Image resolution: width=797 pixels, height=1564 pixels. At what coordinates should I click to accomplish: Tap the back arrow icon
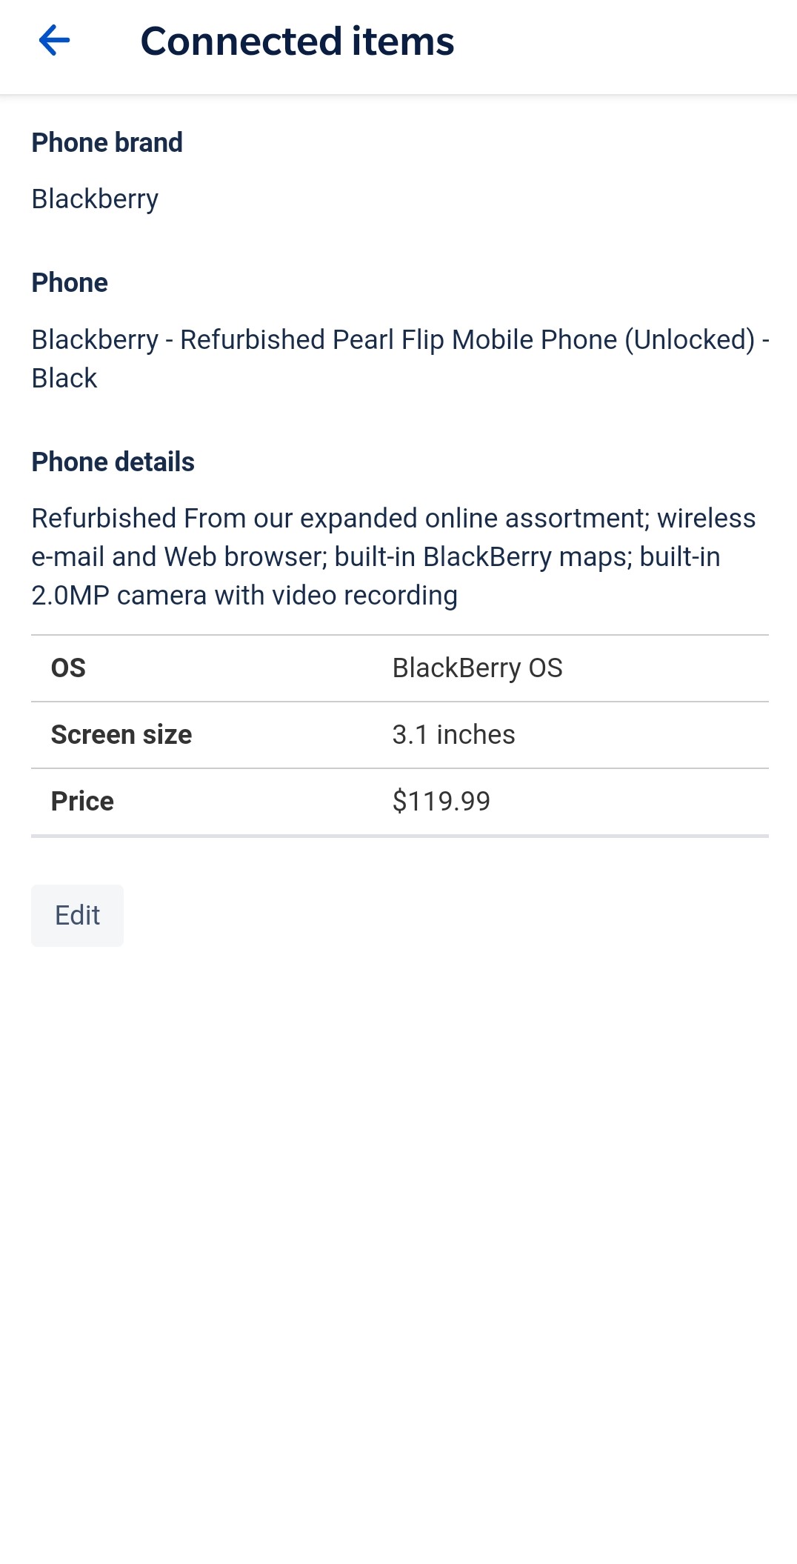[54, 41]
